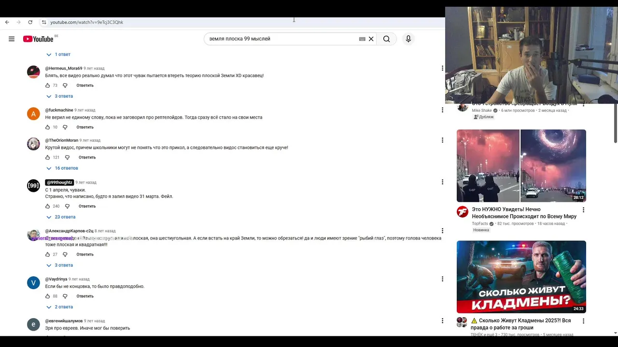Click the magnifier search button

pos(387,39)
